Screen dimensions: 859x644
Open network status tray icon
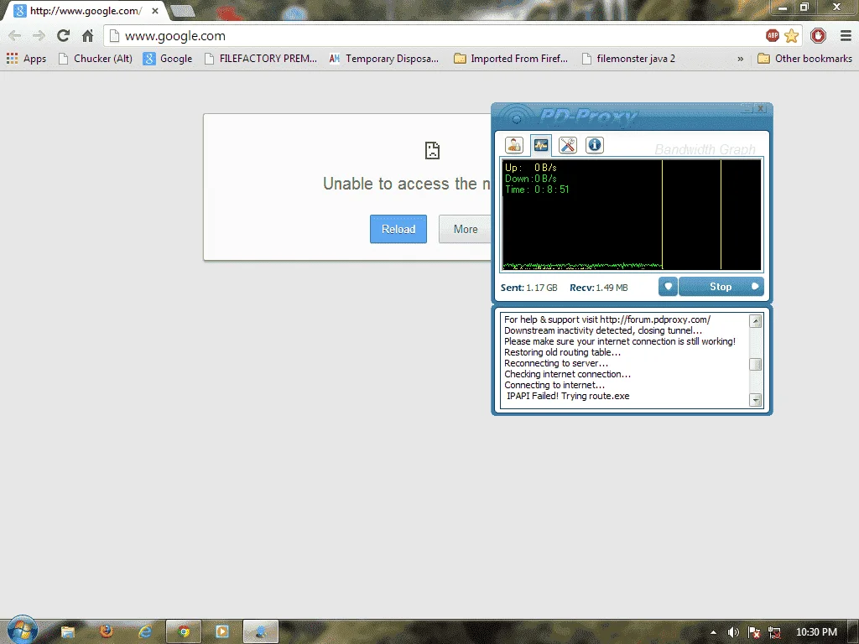tap(774, 632)
